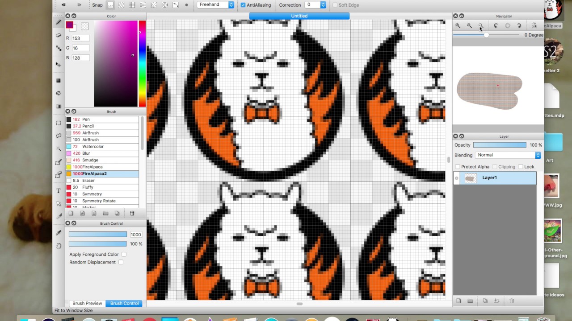
Task: Click the layer Opacity slider
Action: tap(500, 145)
